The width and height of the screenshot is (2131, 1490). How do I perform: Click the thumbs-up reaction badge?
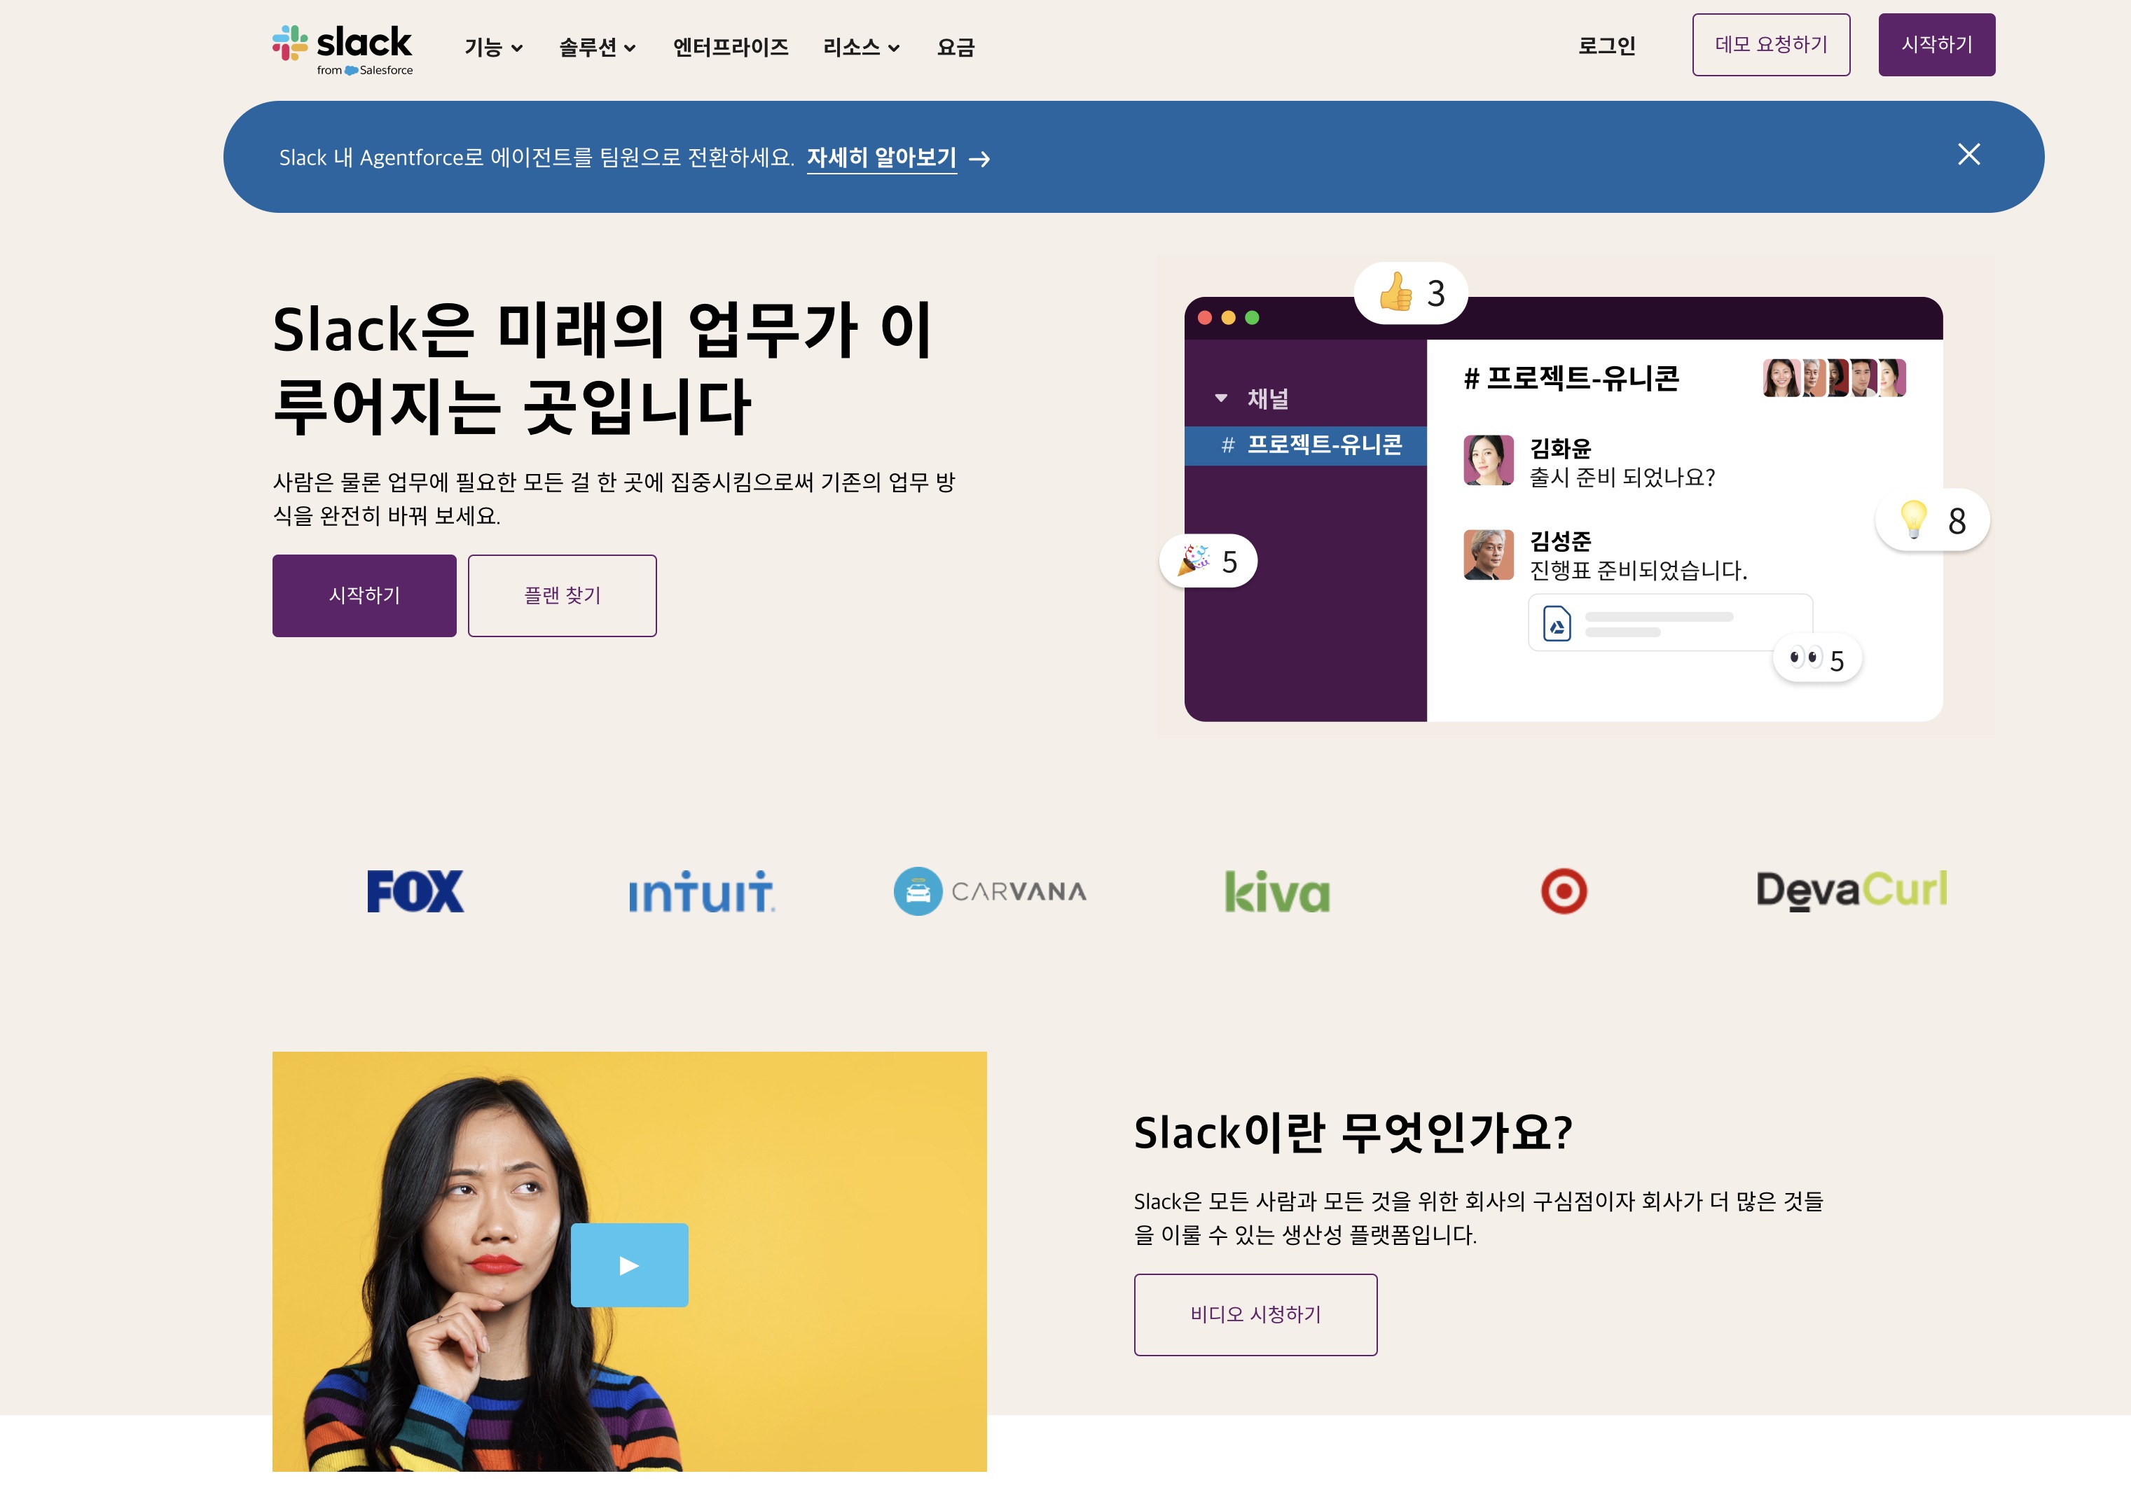(x=1410, y=293)
